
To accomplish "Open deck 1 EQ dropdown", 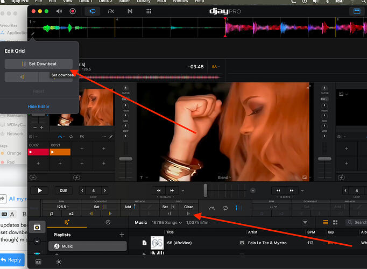I will [x=124, y=99].
